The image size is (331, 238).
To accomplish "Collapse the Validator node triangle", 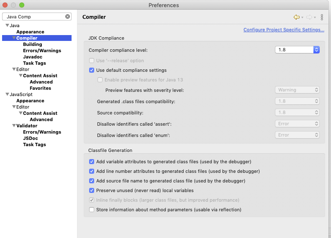I will pos(14,126).
